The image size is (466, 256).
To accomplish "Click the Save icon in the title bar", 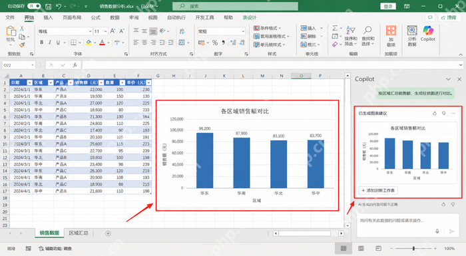I will [x=48, y=6].
